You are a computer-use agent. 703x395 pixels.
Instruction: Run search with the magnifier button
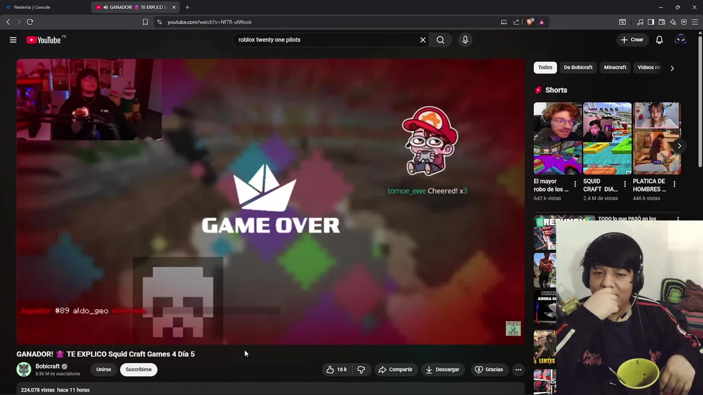click(440, 39)
